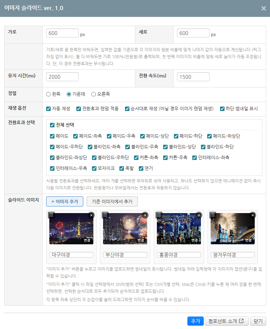Uncheck 연기 effect
The width and height of the screenshot is (270, 329).
[x=141, y=168]
